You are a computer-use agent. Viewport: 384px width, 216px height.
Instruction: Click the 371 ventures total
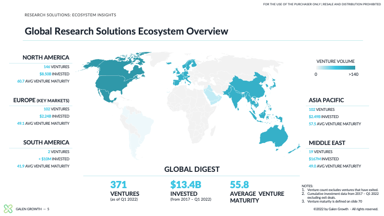(x=119, y=185)
